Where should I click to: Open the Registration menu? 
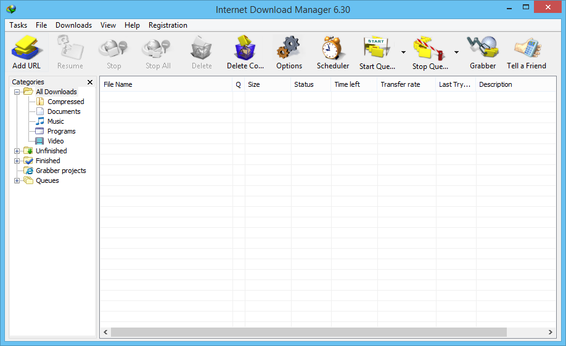pos(168,25)
